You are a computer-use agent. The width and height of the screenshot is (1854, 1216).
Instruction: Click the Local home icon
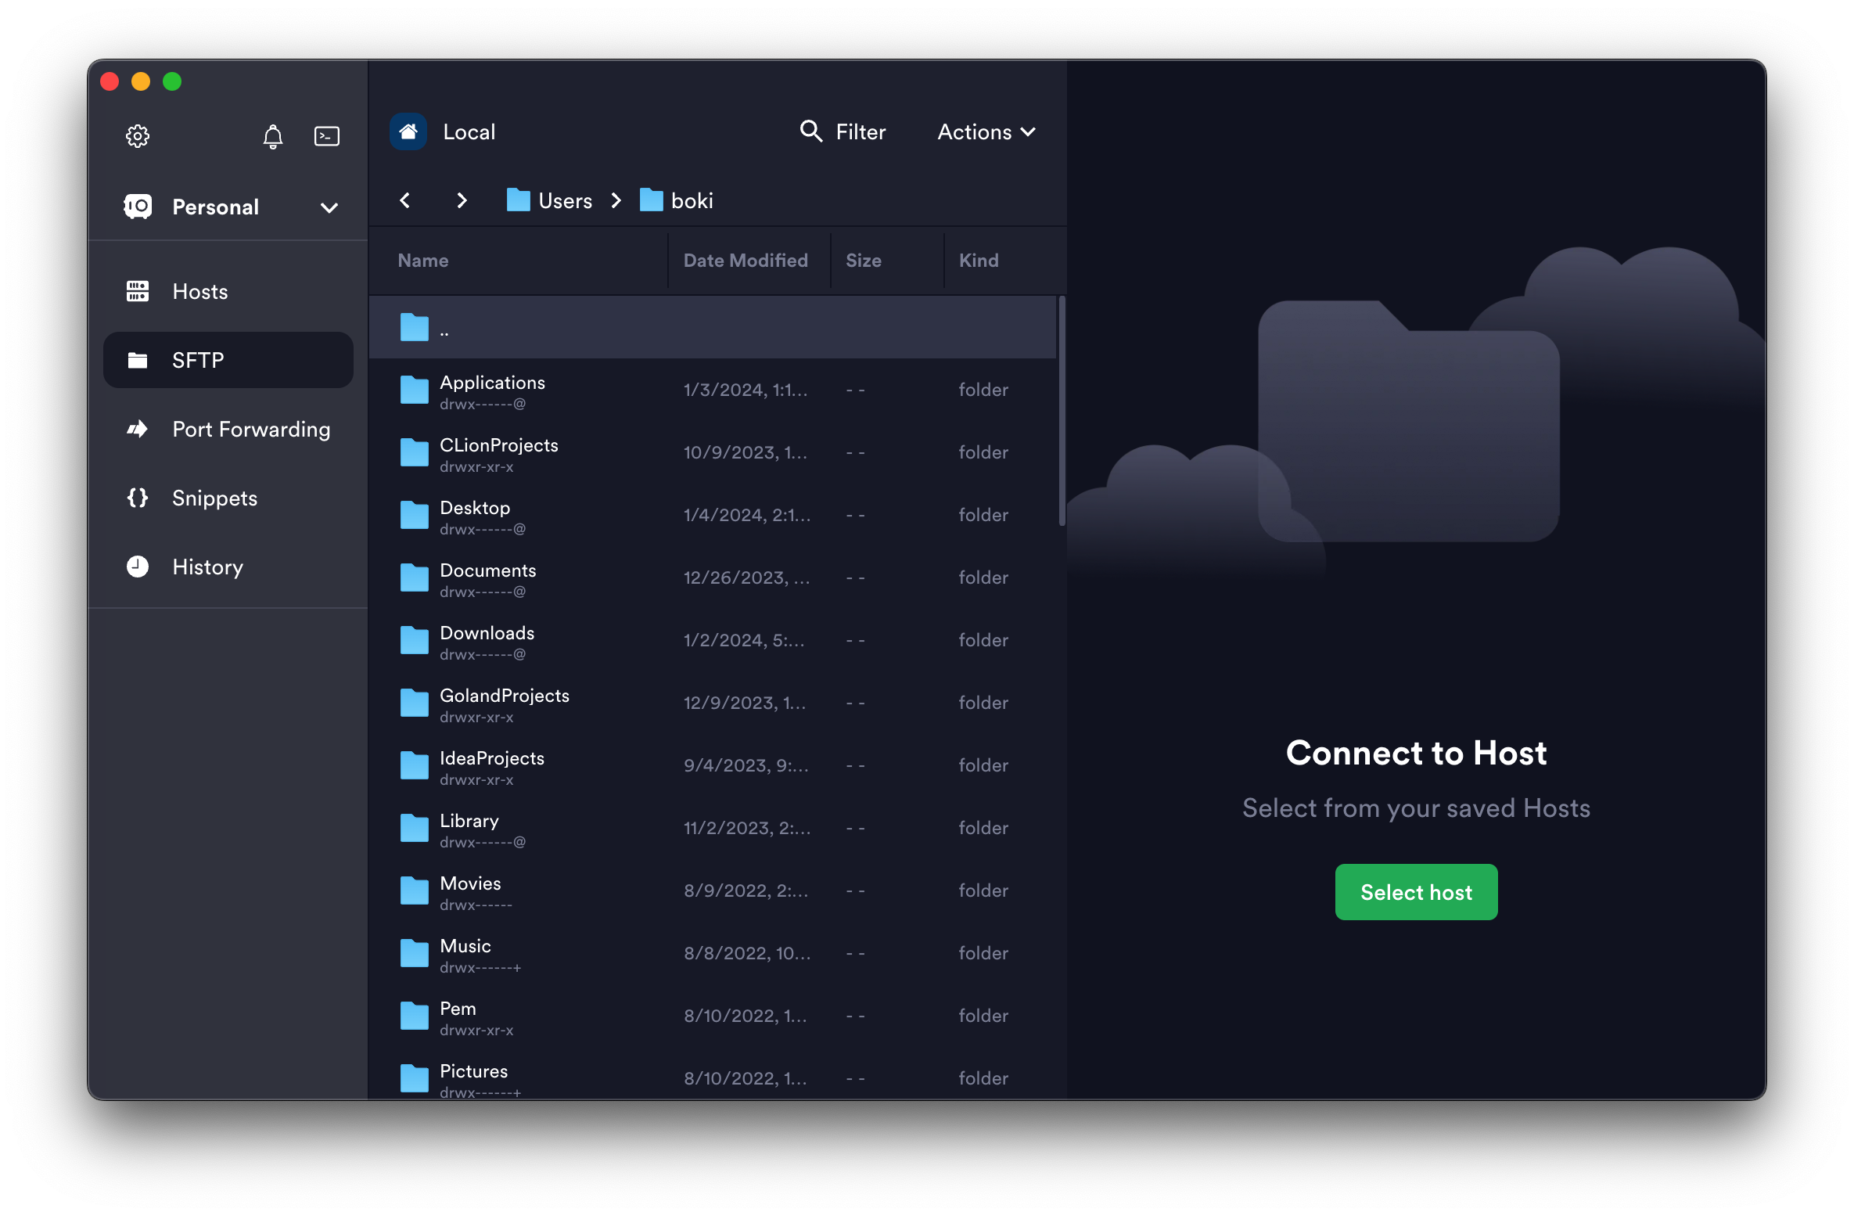coord(408,131)
